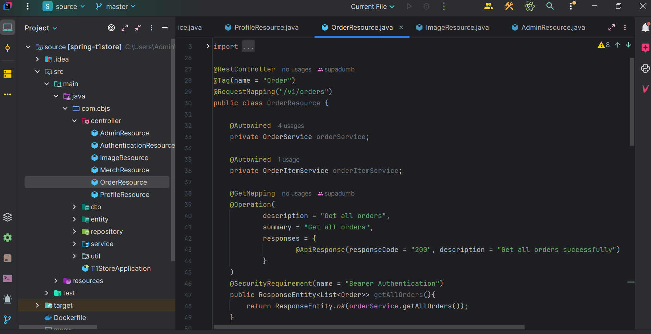Switch to ProfileResource.java tab

click(x=262, y=27)
